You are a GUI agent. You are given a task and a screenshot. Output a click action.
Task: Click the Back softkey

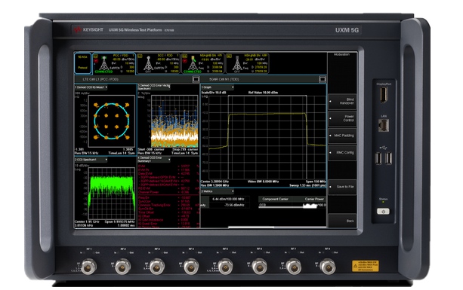(342, 221)
